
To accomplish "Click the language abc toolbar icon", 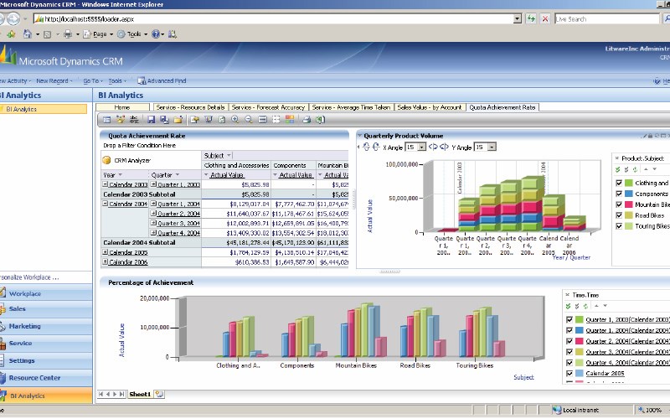I will click(134, 120).
